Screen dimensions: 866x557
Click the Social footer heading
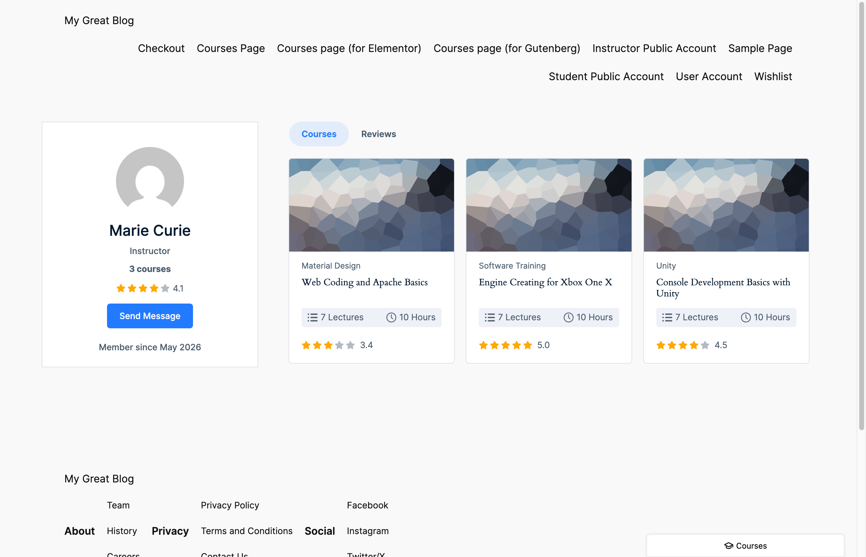pos(319,531)
